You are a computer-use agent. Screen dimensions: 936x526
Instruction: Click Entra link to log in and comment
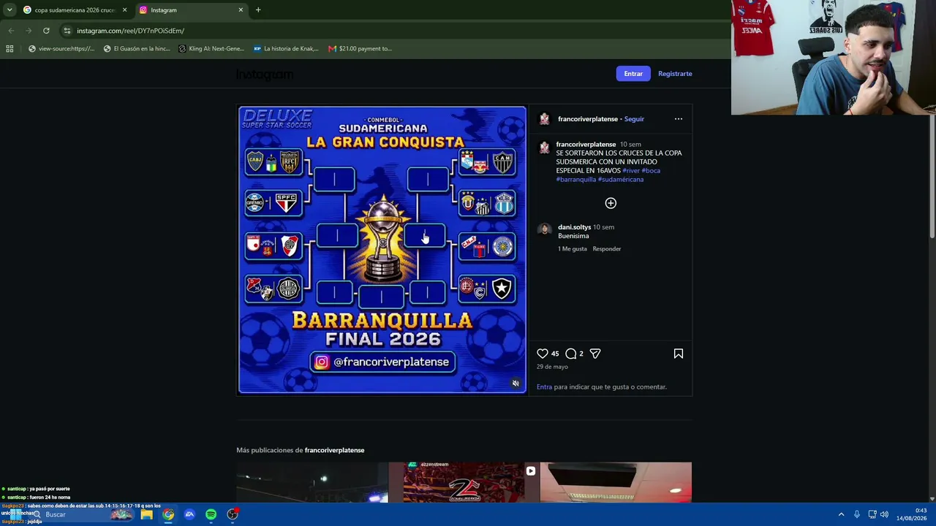pyautogui.click(x=544, y=387)
